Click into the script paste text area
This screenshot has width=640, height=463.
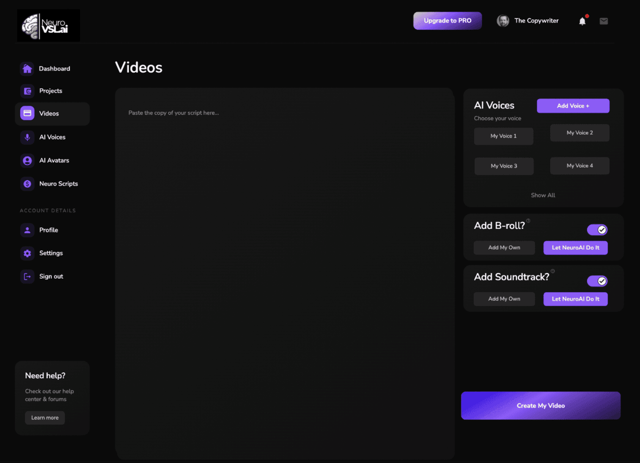(x=284, y=273)
